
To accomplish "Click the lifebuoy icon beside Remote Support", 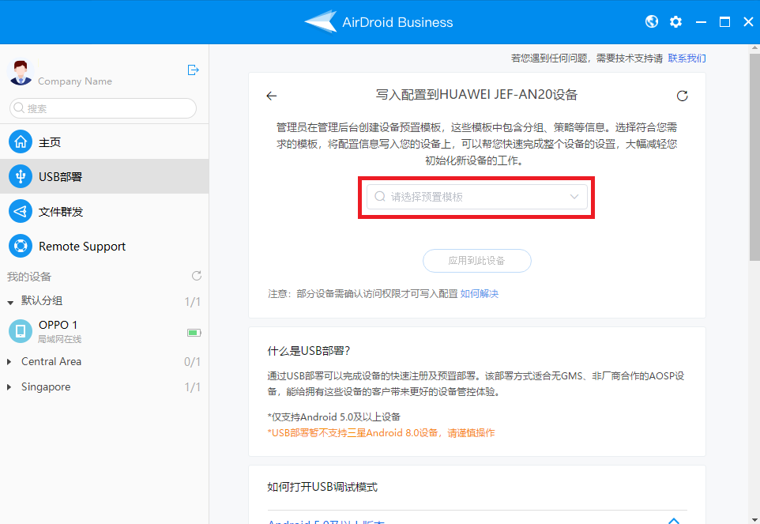I will [x=21, y=247].
